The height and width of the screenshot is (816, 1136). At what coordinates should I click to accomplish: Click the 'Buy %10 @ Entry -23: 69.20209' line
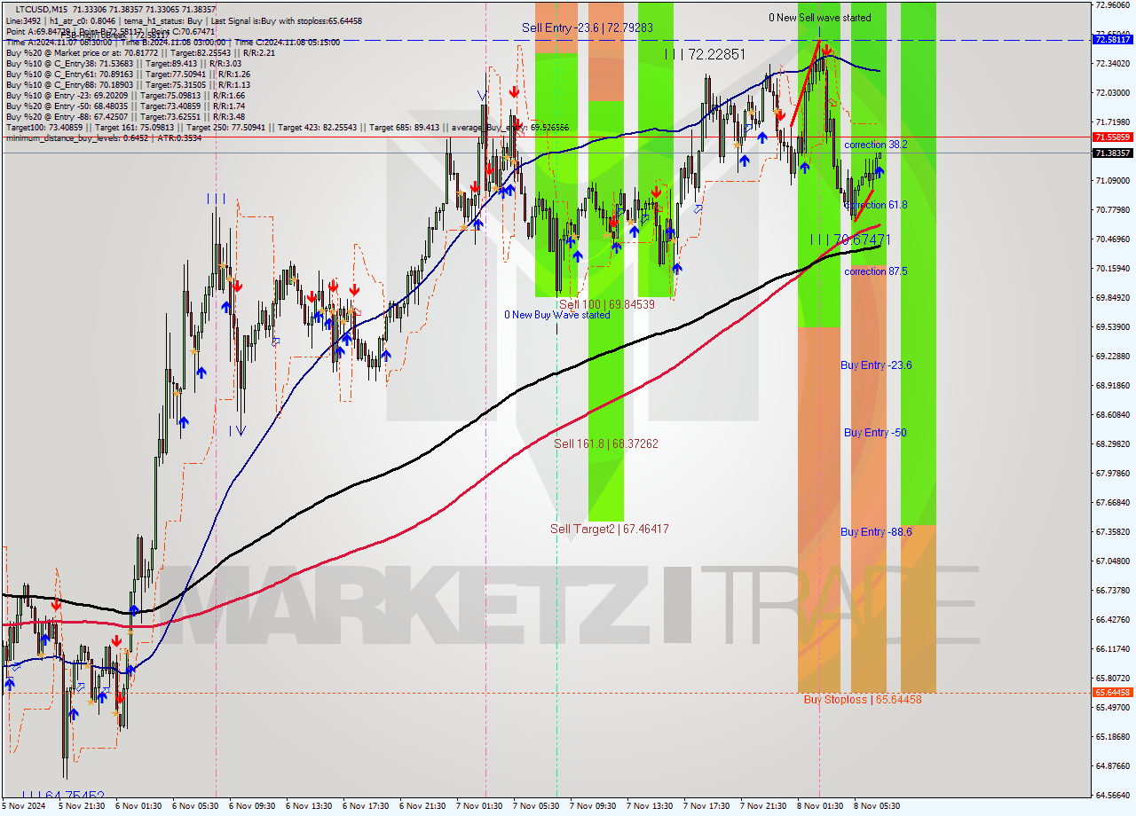click(x=125, y=96)
